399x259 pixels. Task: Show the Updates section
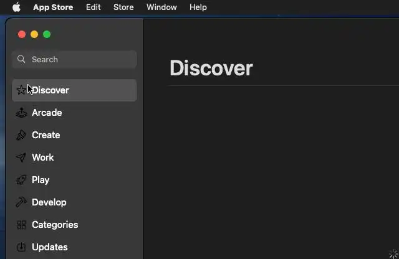coord(74,247)
